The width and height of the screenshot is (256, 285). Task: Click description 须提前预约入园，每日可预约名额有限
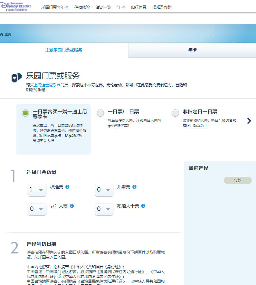(x=209, y=123)
